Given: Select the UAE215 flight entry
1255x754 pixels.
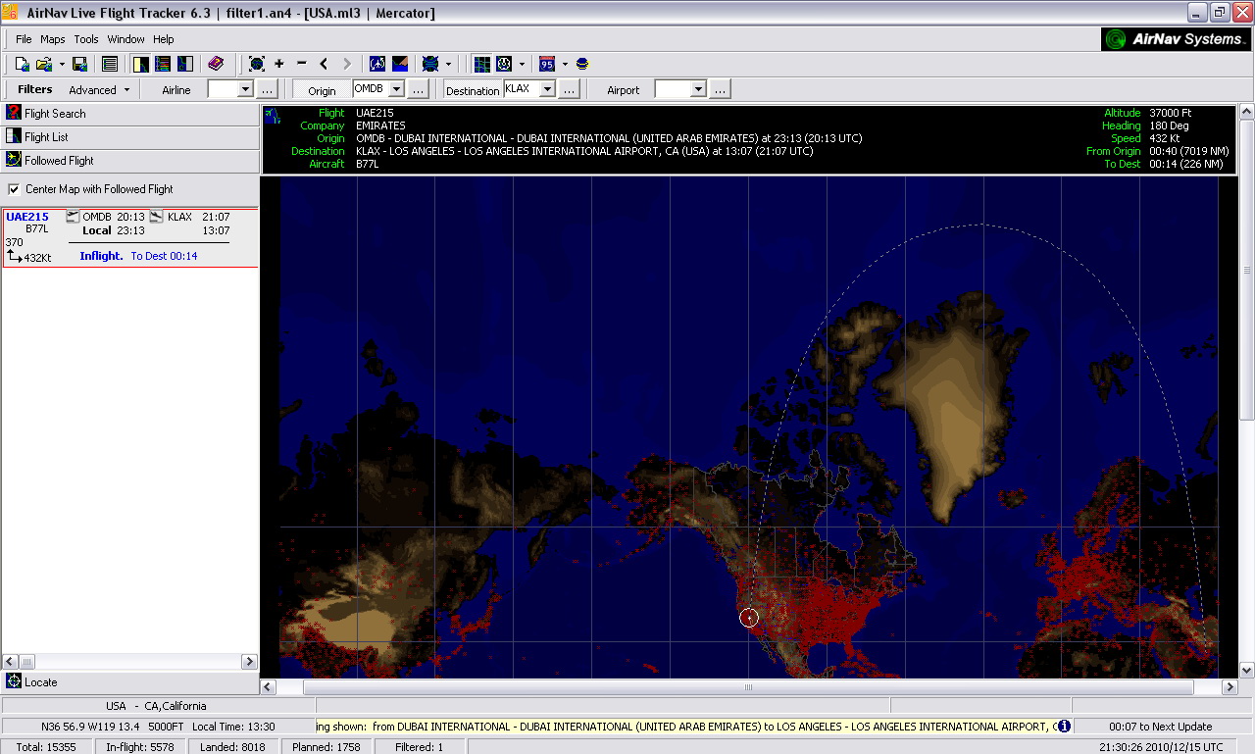Looking at the screenshot, I should point(129,236).
